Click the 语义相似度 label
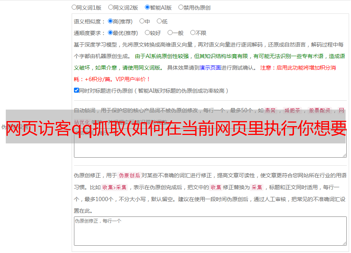Viewport: 351px width, 253px height. pyautogui.click(x=89, y=22)
